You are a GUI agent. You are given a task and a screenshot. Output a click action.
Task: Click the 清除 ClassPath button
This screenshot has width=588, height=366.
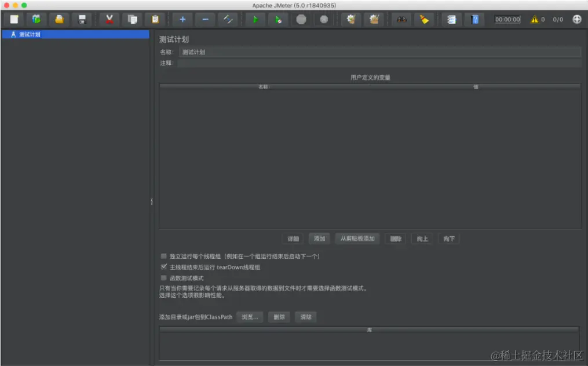(x=306, y=317)
